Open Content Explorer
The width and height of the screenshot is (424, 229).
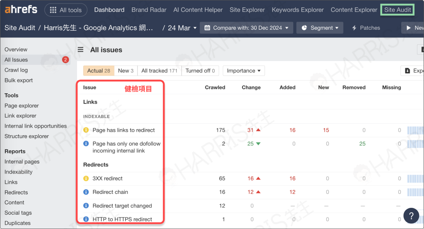354,10
